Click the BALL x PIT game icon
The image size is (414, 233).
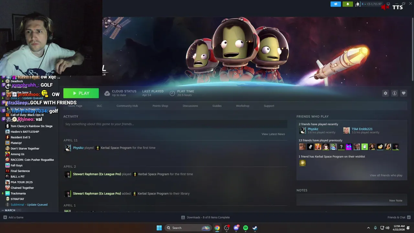(x=7, y=176)
